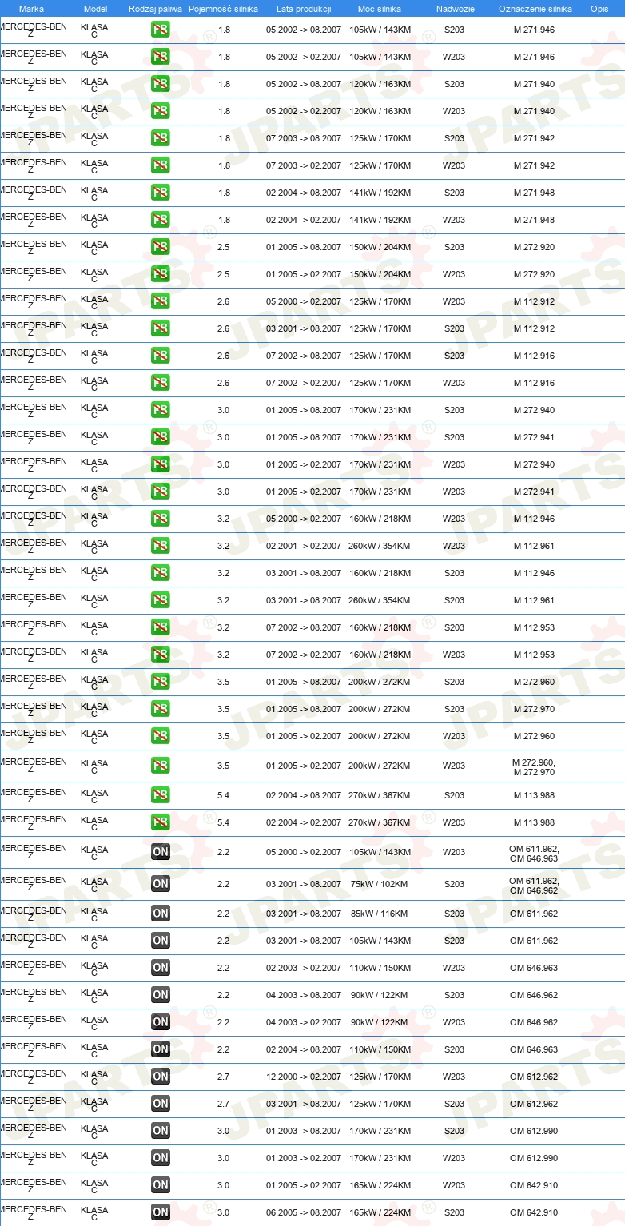Viewport: 625px width, 1226px height.
Task: Click the M 113.988 cell in the S203 row
Action: click(x=534, y=795)
